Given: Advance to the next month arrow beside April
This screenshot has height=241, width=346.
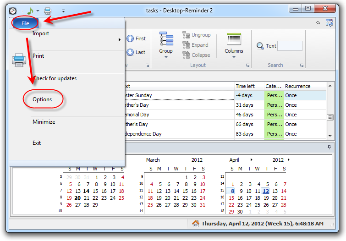Looking at the screenshot, I should (x=251, y=159).
